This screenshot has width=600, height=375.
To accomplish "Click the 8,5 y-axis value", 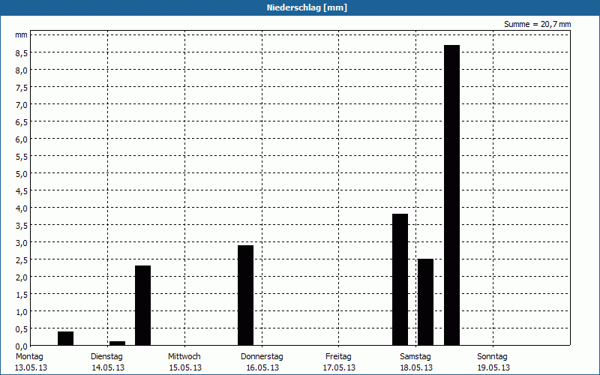I will click(x=22, y=53).
